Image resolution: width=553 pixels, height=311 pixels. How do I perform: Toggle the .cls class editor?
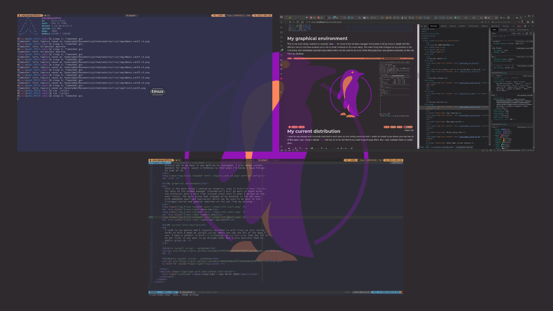pyautogui.click(x=519, y=33)
